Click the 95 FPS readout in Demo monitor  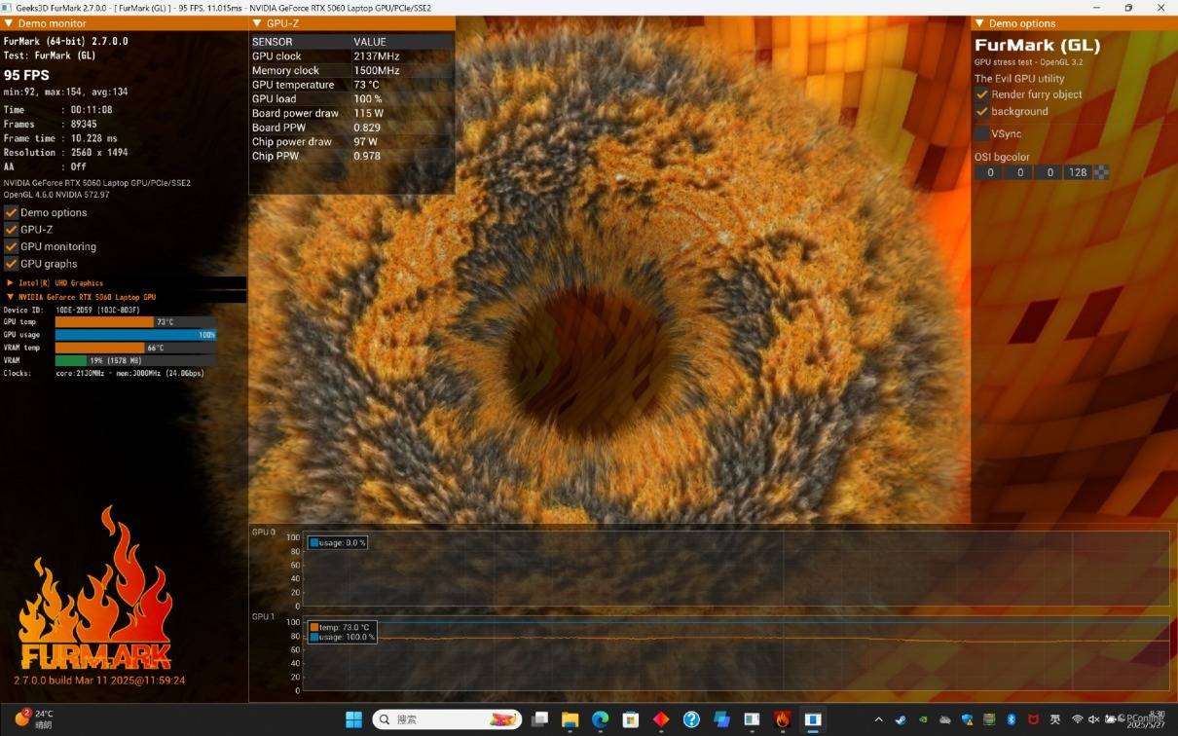click(26, 75)
